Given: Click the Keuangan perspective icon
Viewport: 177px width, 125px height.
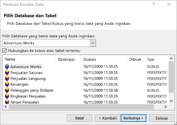Looking at the screenshot, I should [7, 84].
